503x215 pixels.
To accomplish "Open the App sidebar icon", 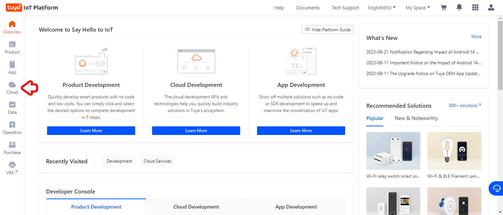I will 12,65.
